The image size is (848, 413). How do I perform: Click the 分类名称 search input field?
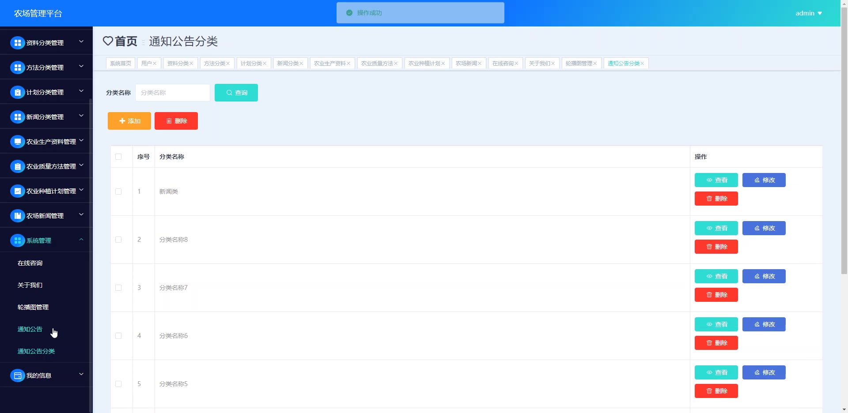173,93
